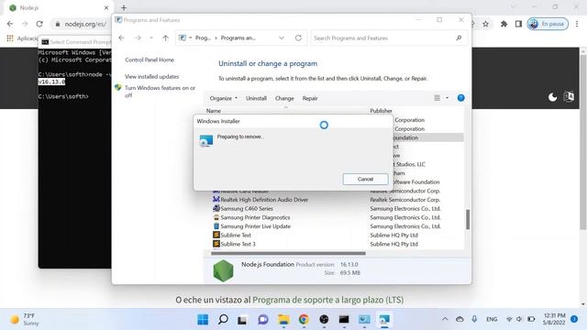
Task: Click Change in the Programs and Features toolbar
Action: 284,98
